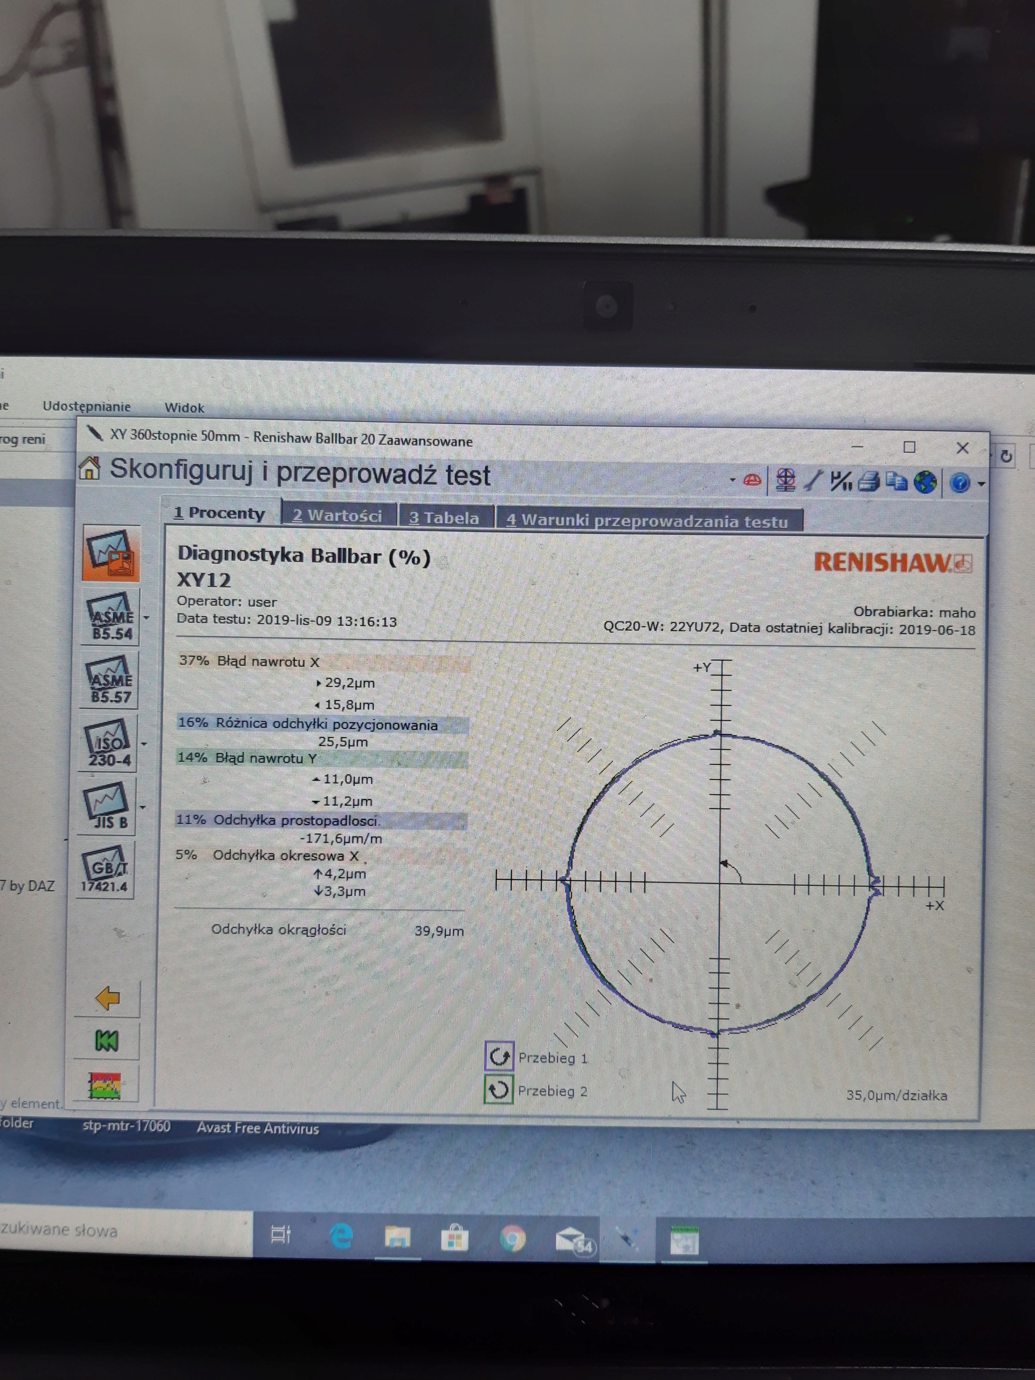Open the blue help question icon
This screenshot has width=1035, height=1380.
click(960, 483)
